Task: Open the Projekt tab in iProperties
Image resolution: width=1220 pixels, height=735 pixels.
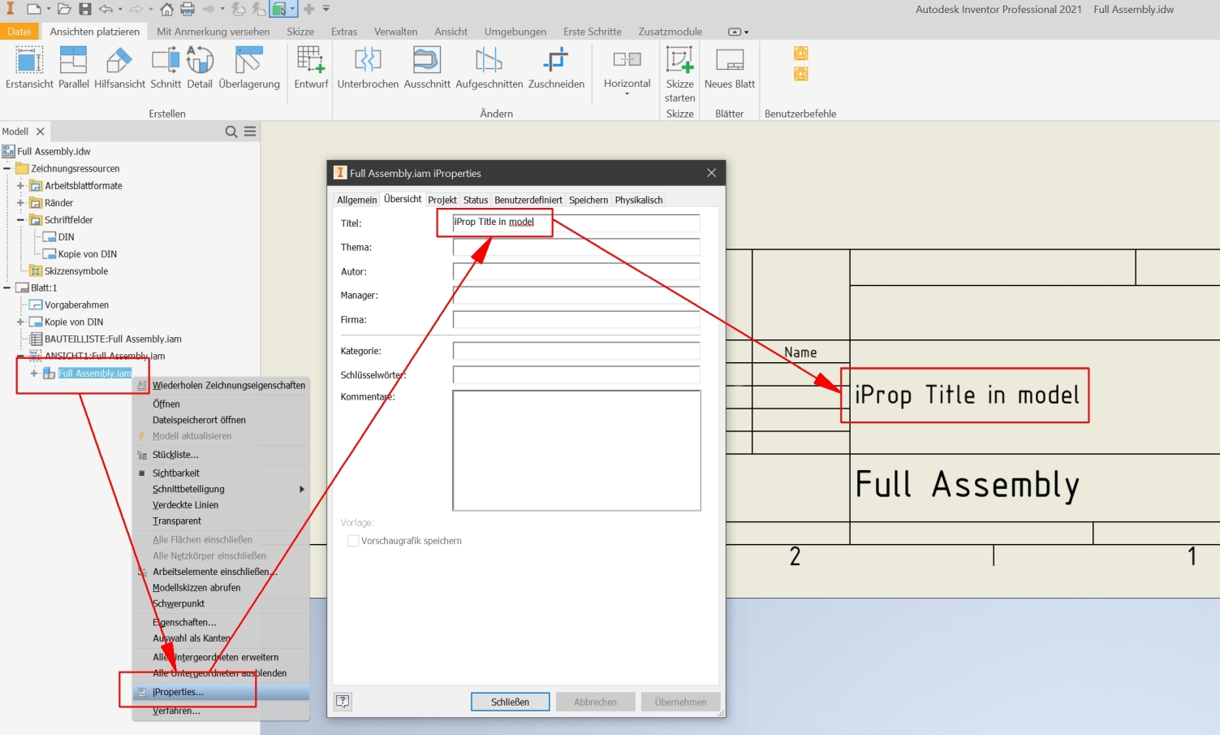Action: pyautogui.click(x=442, y=199)
